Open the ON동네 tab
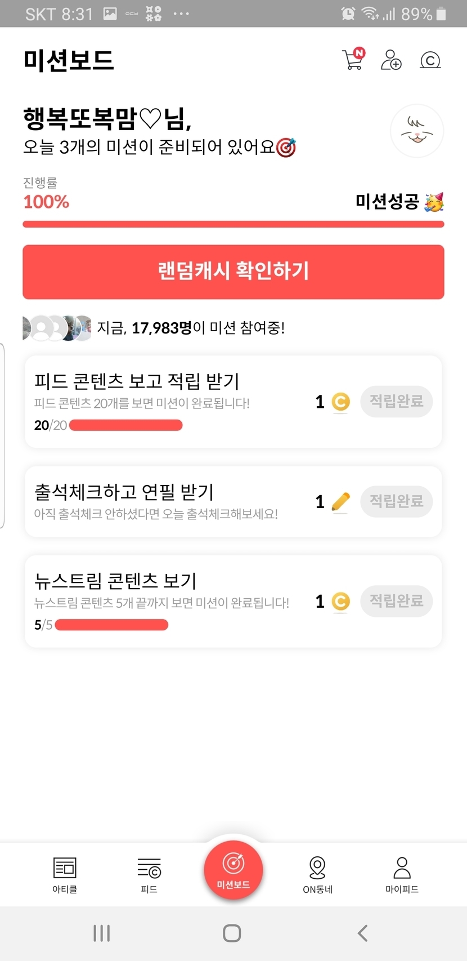Screen dimensions: 467x961 (x=318, y=874)
